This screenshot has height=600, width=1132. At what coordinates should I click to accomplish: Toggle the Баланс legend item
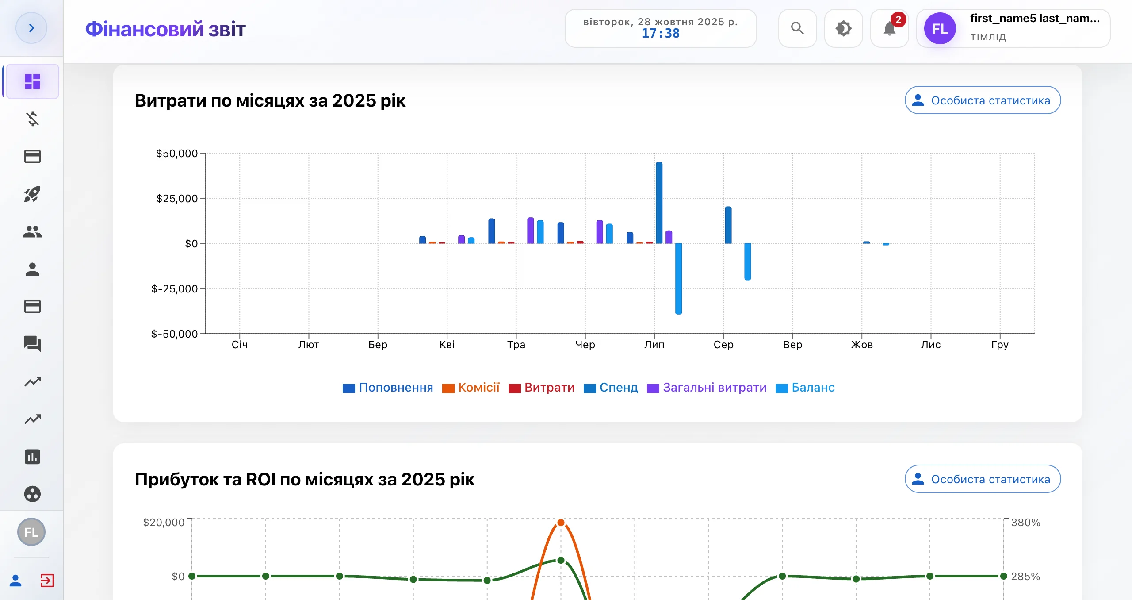(x=805, y=388)
